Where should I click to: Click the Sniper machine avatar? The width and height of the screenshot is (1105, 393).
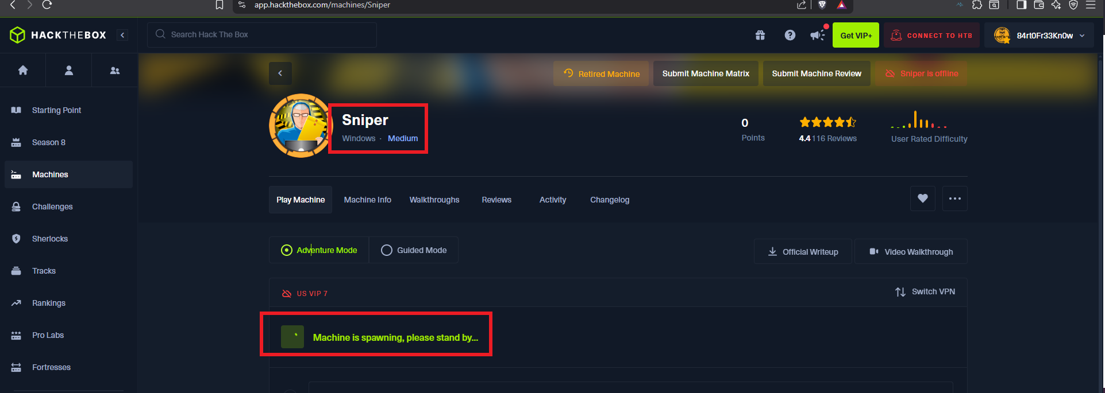coord(300,126)
